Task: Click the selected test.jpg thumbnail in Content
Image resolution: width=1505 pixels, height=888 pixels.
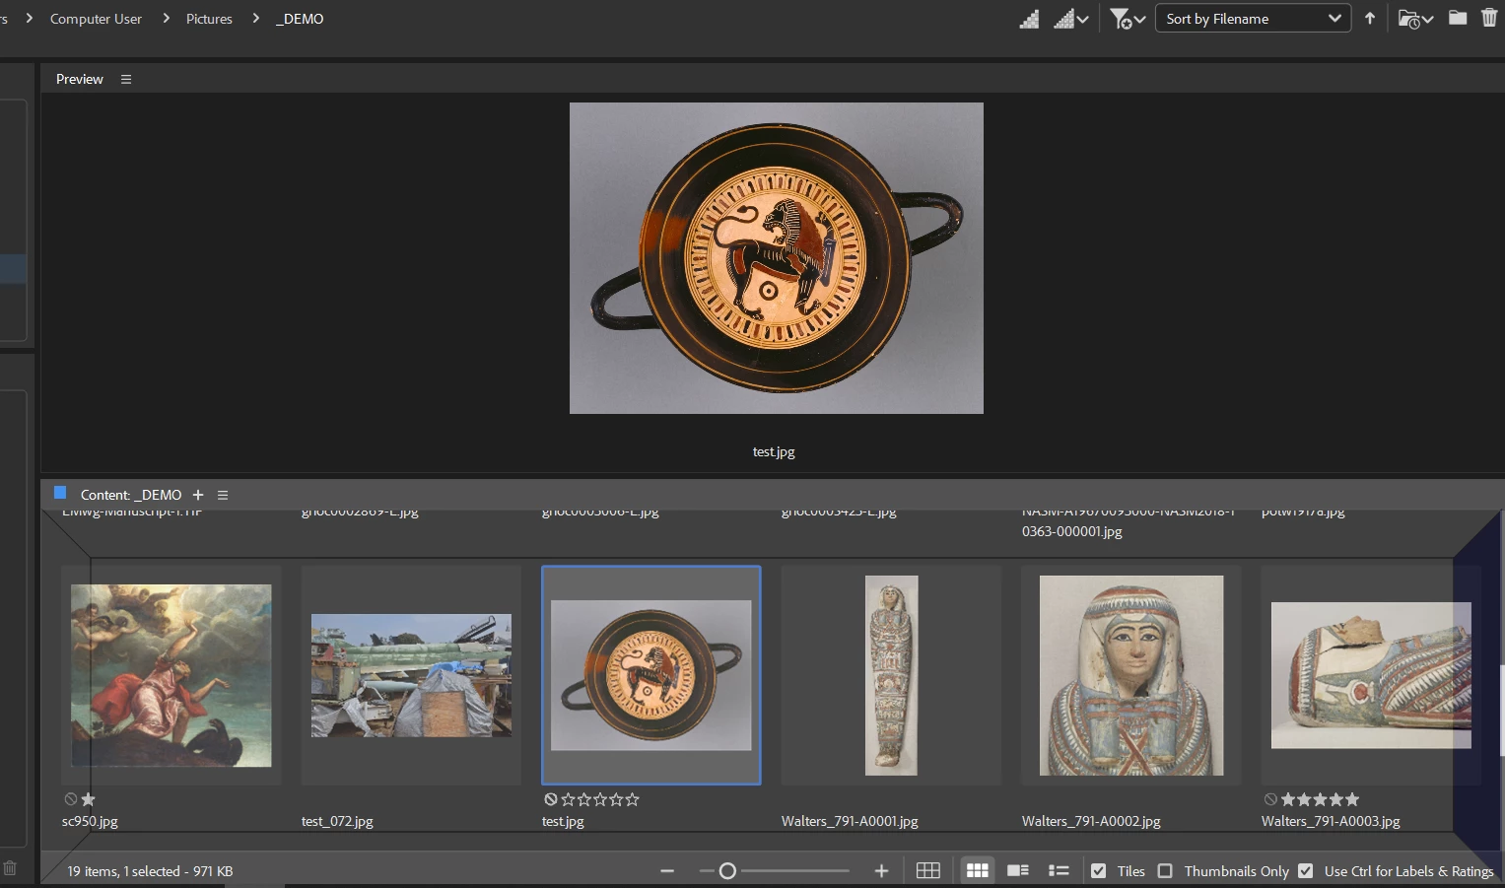Action: tap(651, 675)
